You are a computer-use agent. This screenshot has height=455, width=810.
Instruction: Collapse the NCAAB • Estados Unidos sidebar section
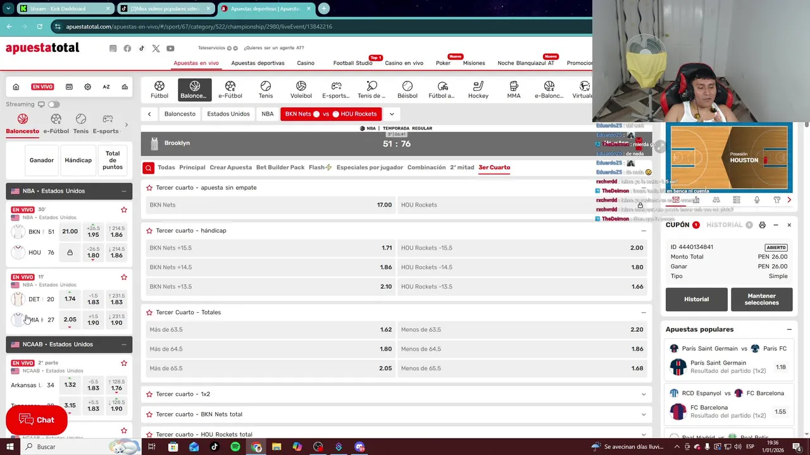[x=123, y=344]
